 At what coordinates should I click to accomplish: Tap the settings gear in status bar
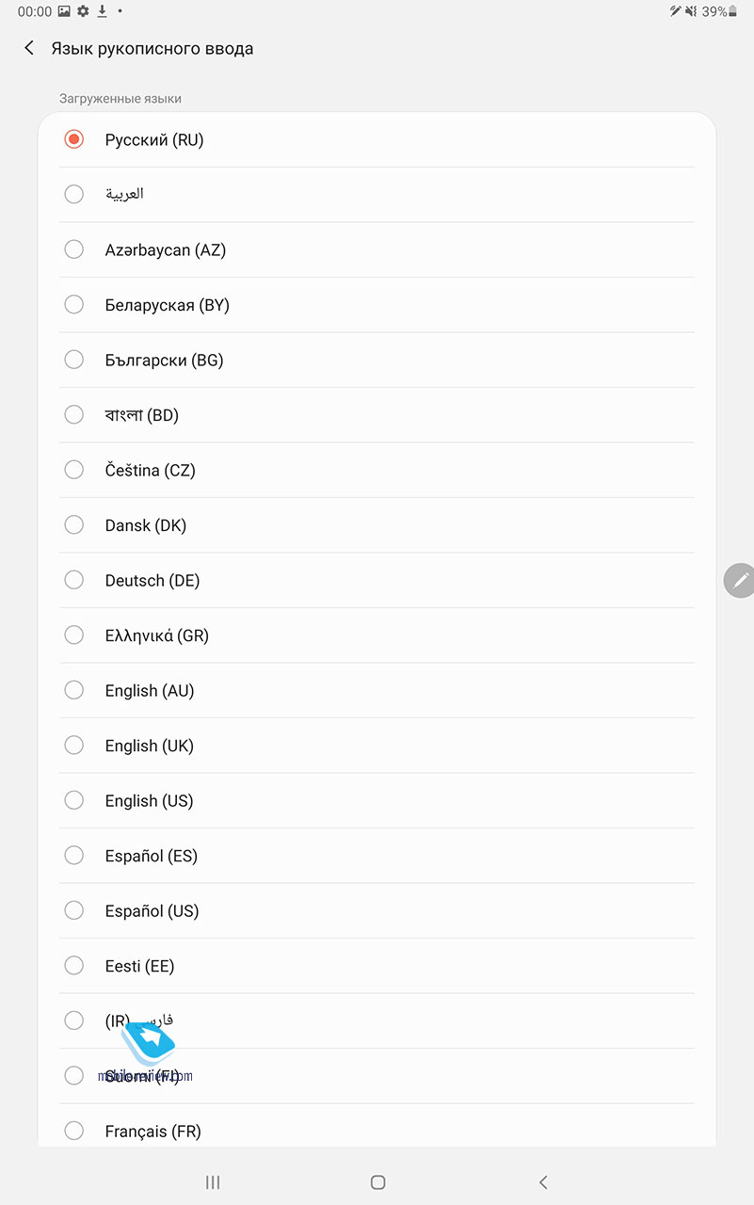tap(83, 11)
